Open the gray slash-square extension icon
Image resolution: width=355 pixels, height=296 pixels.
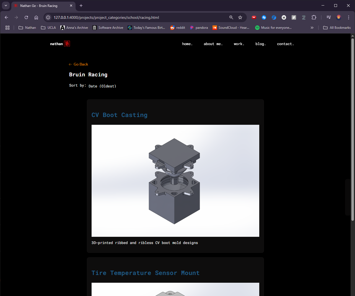point(294,17)
